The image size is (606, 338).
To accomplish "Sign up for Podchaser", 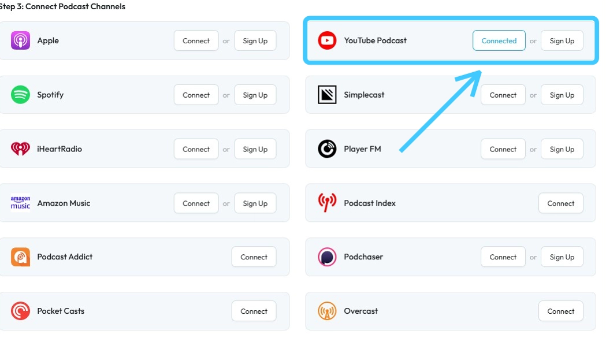I will pos(562,257).
